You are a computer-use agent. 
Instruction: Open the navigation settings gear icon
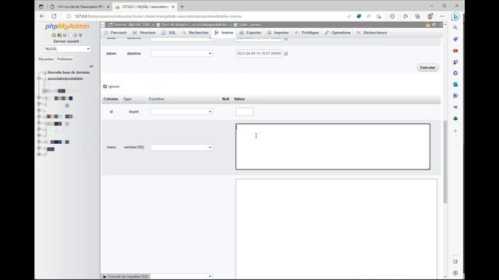tap(76, 35)
